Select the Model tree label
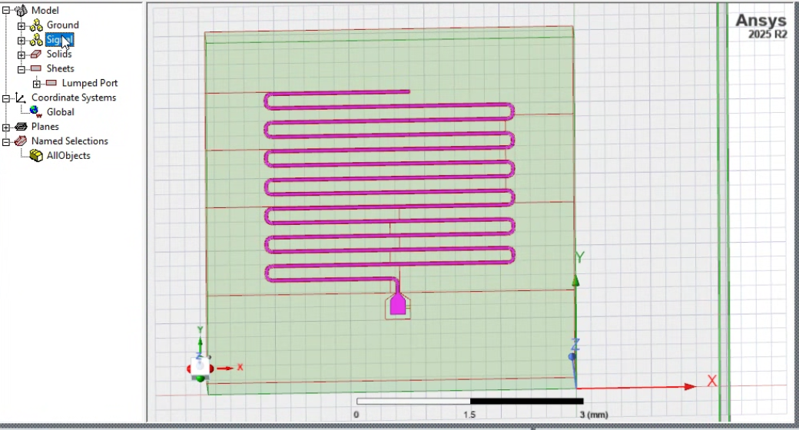 (45, 10)
